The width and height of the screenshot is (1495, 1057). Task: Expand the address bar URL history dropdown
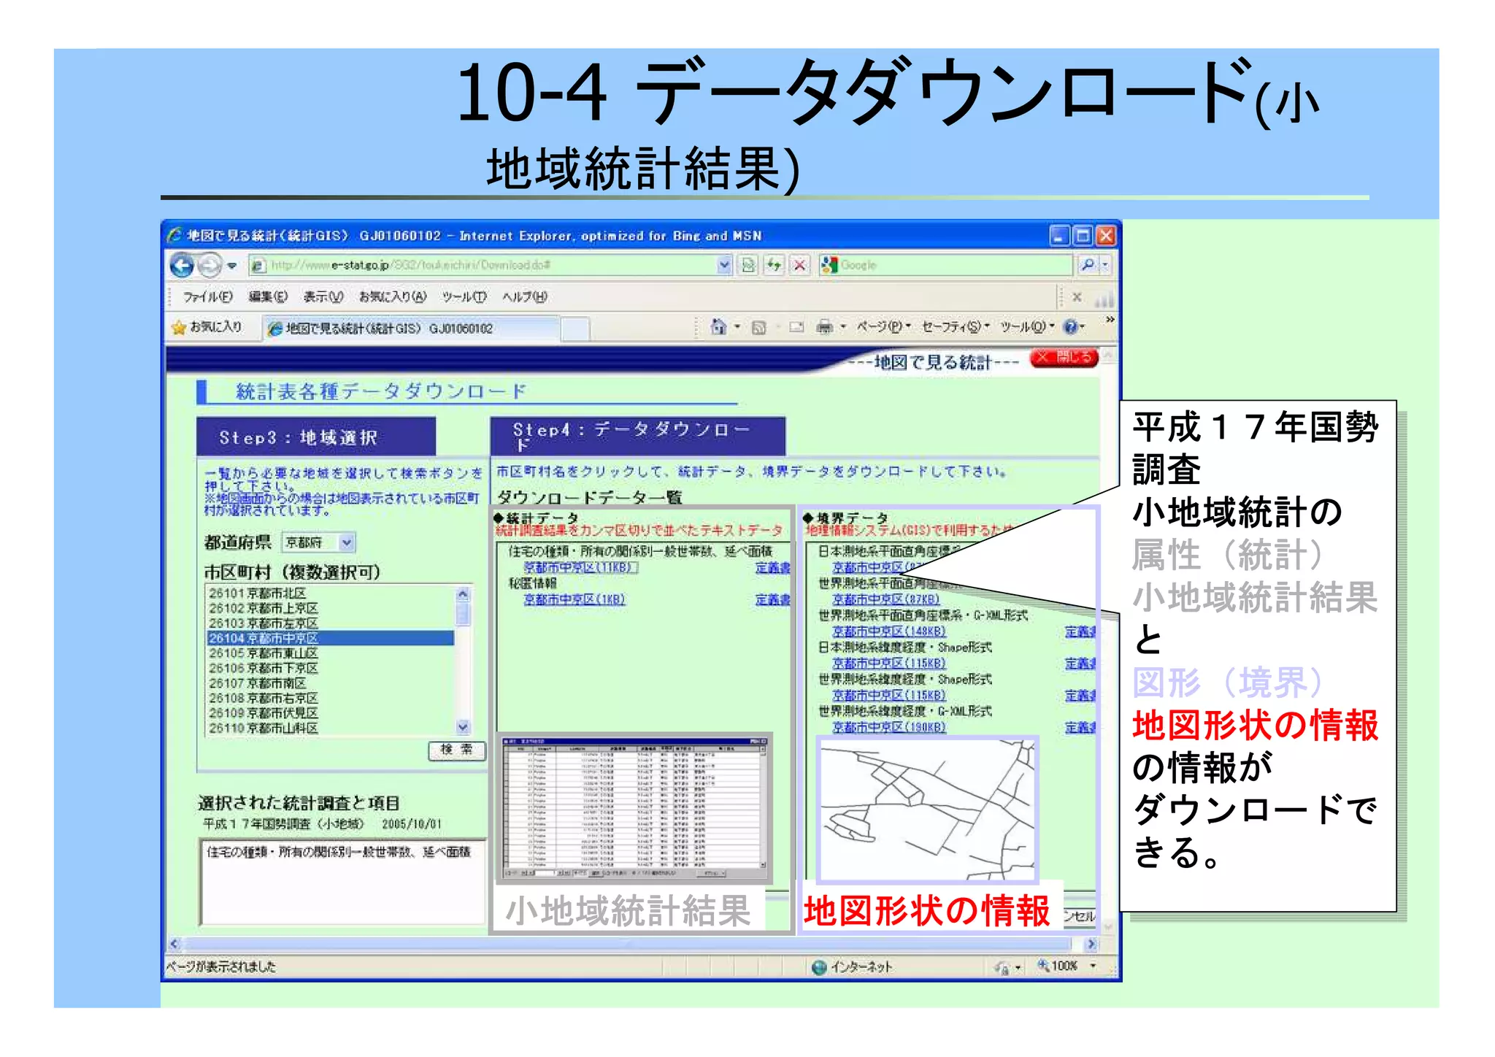tap(723, 266)
